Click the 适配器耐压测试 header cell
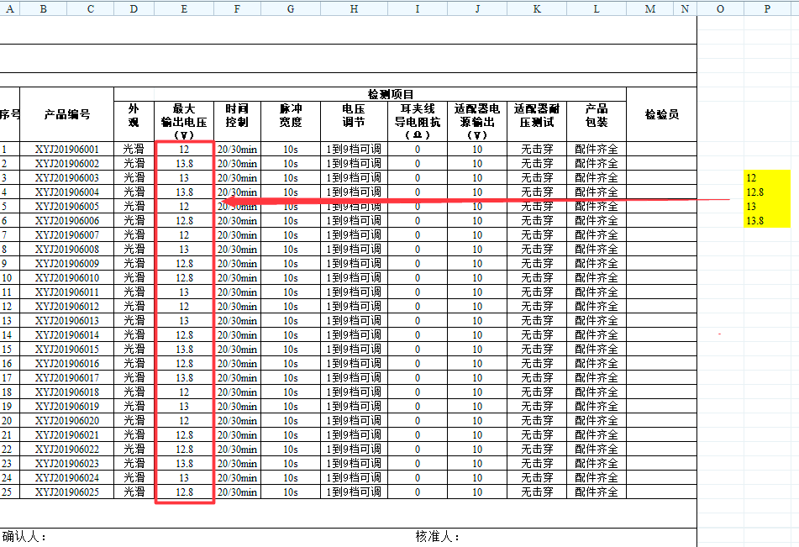 tap(537, 121)
